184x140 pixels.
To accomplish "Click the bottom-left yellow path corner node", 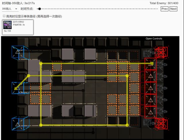I will coord(41,125).
